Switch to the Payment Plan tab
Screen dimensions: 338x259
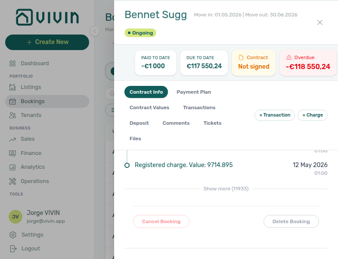194,92
